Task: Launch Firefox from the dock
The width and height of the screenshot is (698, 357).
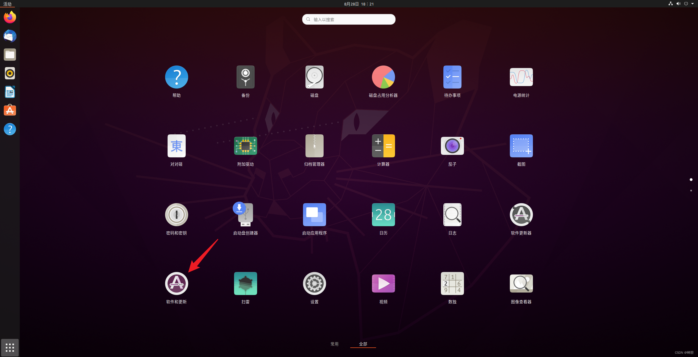Action: [x=10, y=17]
